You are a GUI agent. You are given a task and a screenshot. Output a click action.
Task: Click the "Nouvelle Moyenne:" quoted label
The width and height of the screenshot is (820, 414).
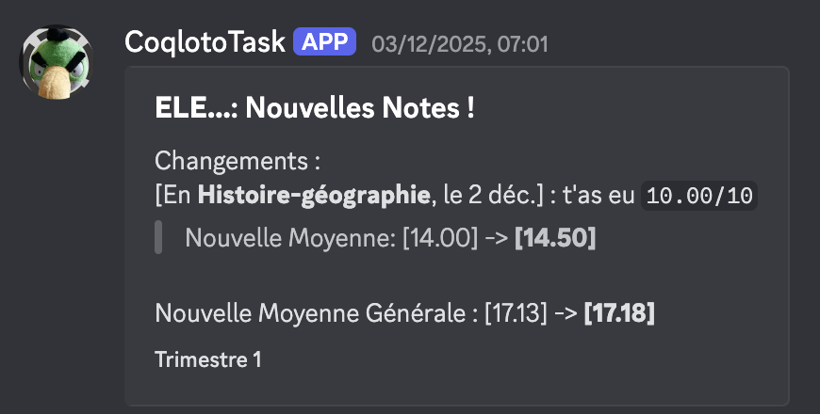290,238
